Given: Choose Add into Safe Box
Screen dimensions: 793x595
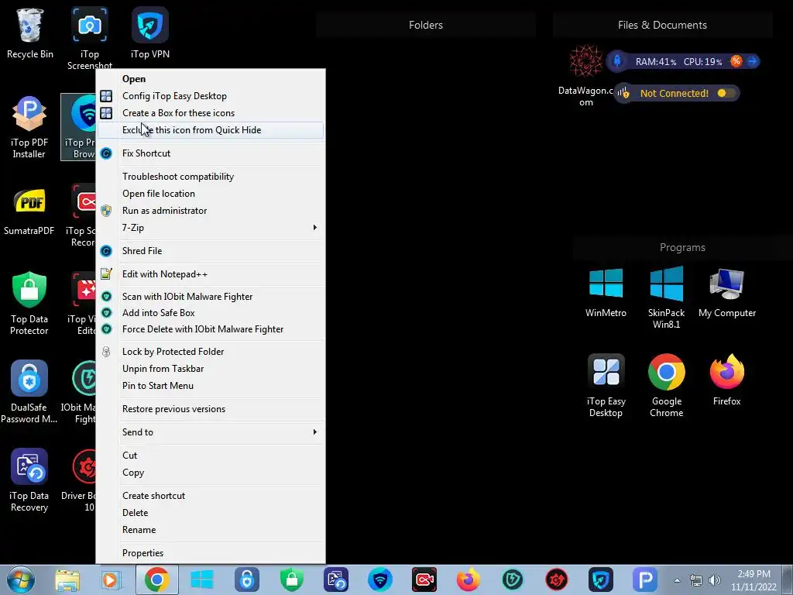Looking at the screenshot, I should coord(211,313).
